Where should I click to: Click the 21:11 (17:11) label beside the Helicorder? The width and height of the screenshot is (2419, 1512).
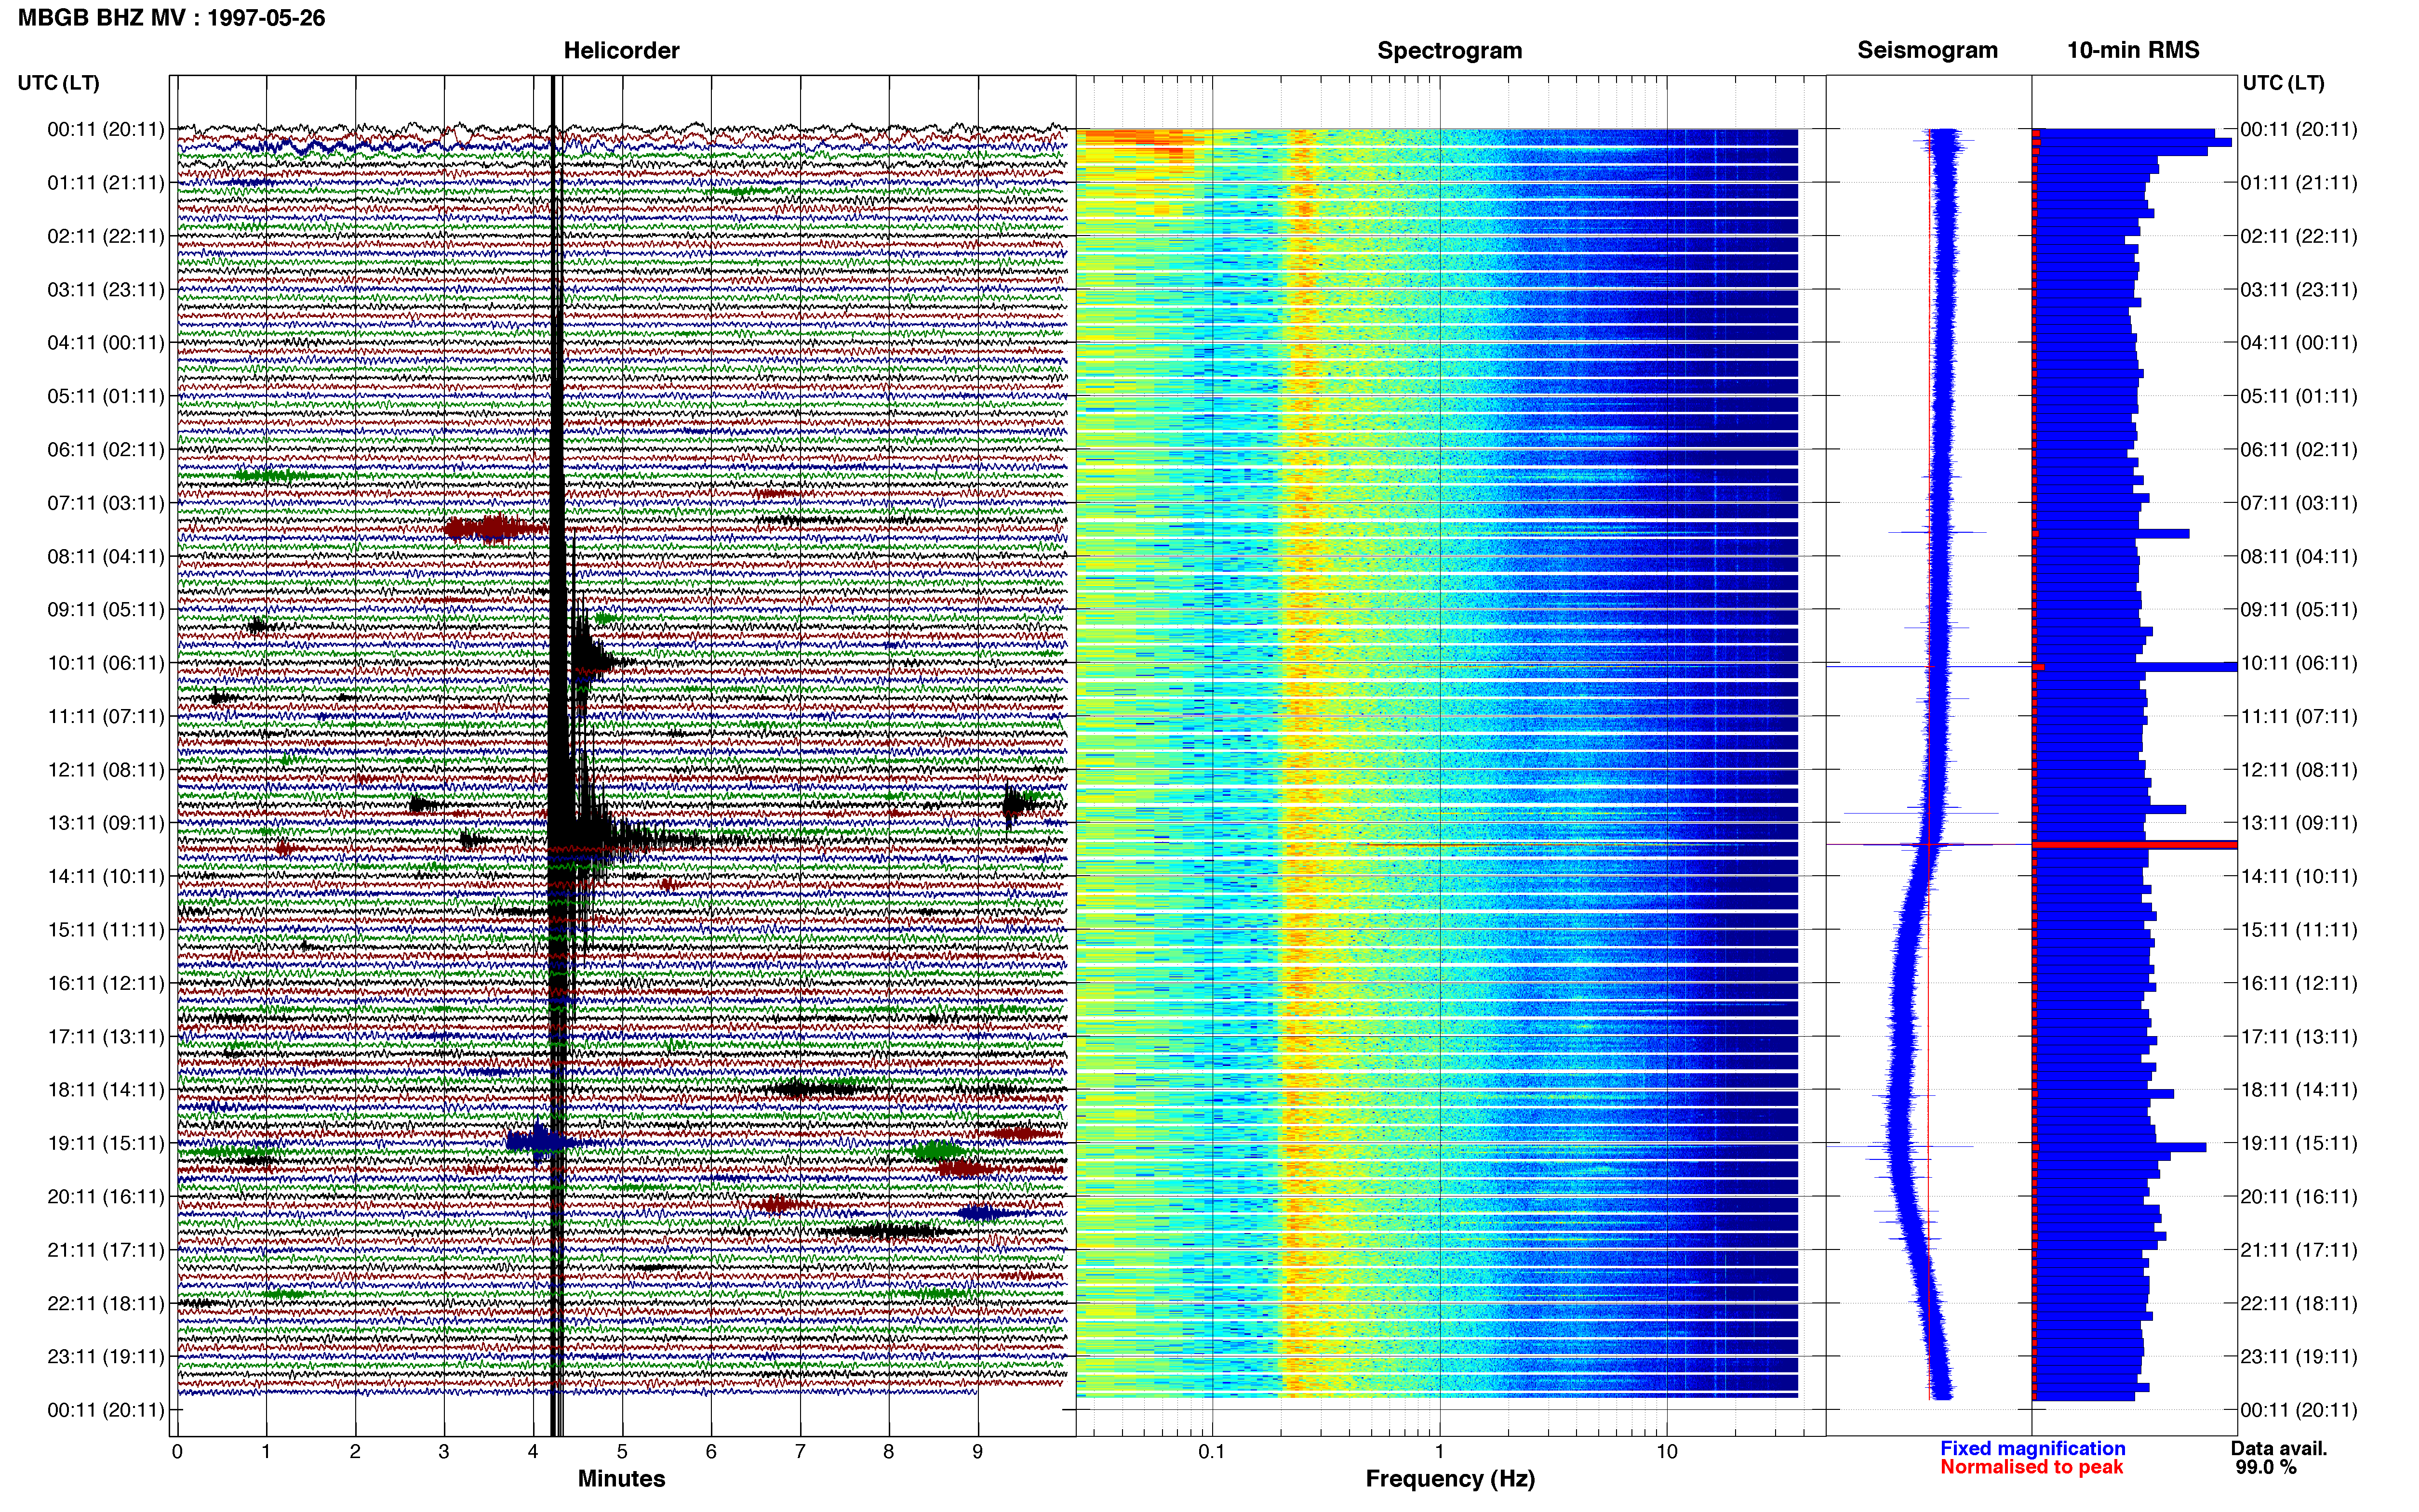click(106, 1250)
